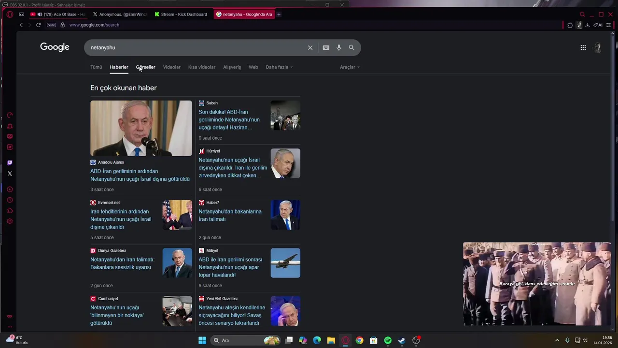Open X (Twitter) in Opera sidebar
This screenshot has height=348, width=618.
tap(10, 174)
